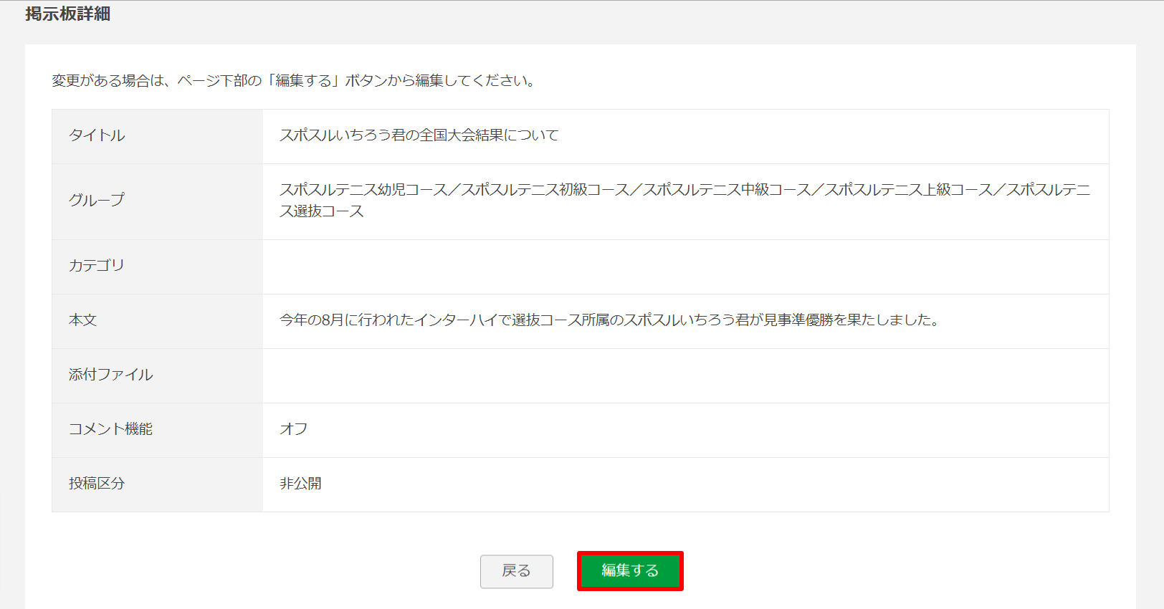Click the タイトル row label
This screenshot has width=1164, height=609.
97,135
